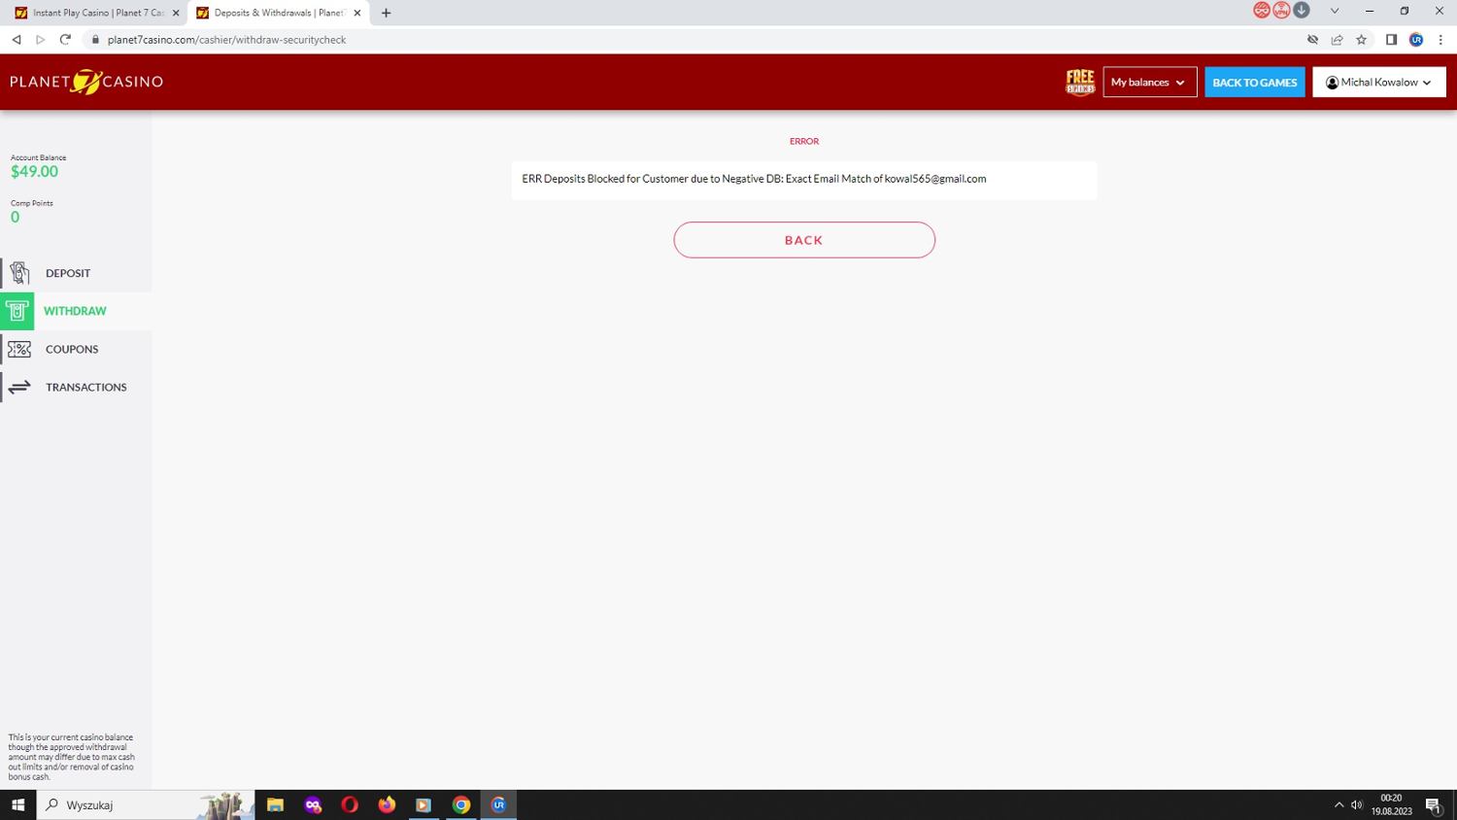Open the VPN extension icon

tap(1281, 11)
